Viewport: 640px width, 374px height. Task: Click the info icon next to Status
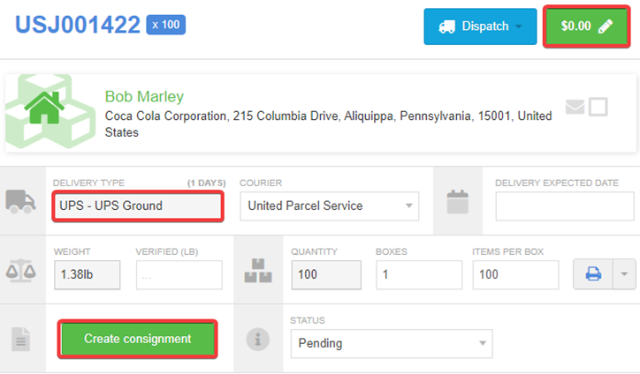tap(258, 339)
